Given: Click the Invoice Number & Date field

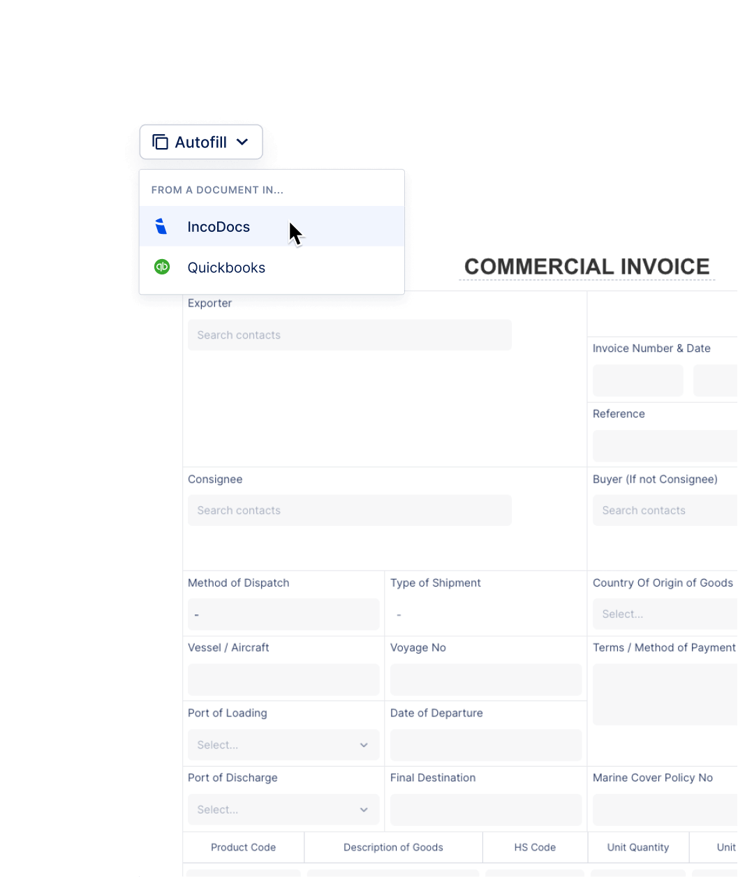Looking at the screenshot, I should [x=637, y=380].
